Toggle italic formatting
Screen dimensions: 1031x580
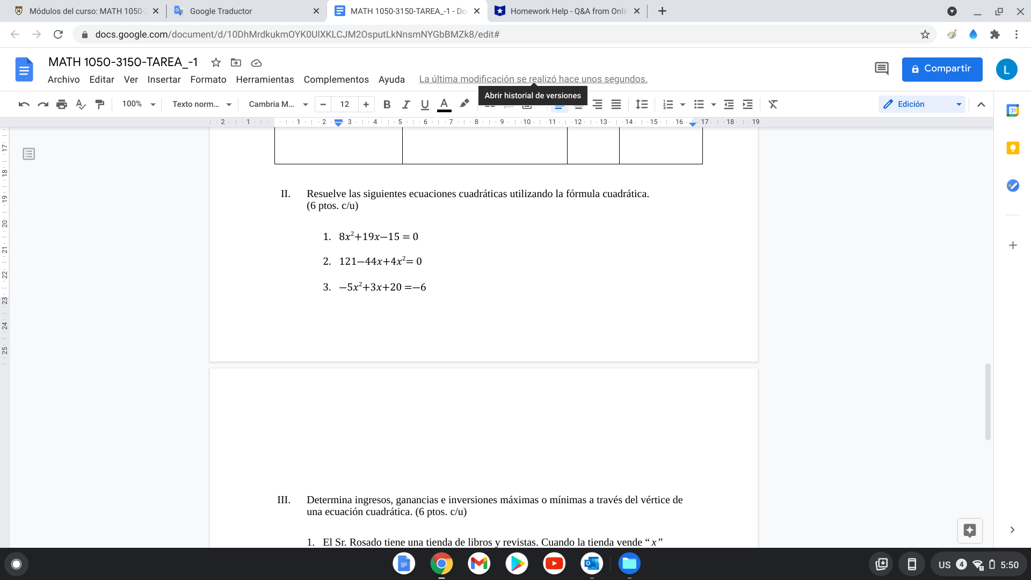point(406,104)
